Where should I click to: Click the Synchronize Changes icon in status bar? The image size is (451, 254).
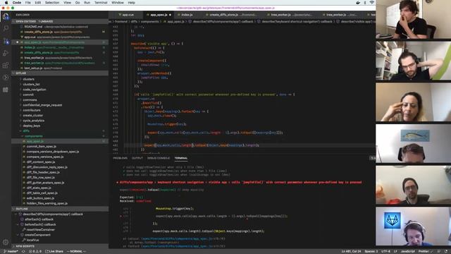pos(23,251)
